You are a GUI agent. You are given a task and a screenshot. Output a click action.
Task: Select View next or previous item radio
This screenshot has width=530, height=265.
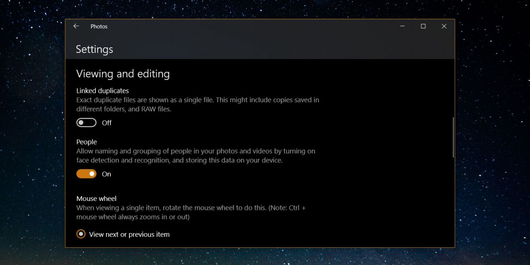point(81,234)
